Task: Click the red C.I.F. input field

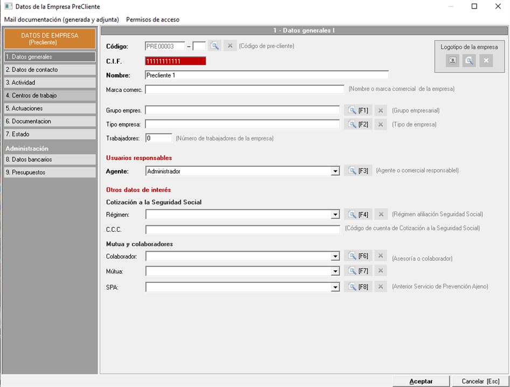Action: click(176, 61)
